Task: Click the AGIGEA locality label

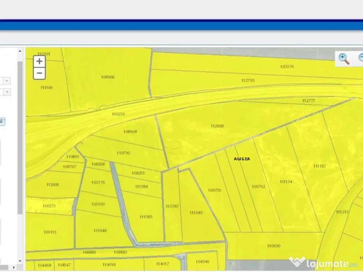Action: pyautogui.click(x=242, y=159)
